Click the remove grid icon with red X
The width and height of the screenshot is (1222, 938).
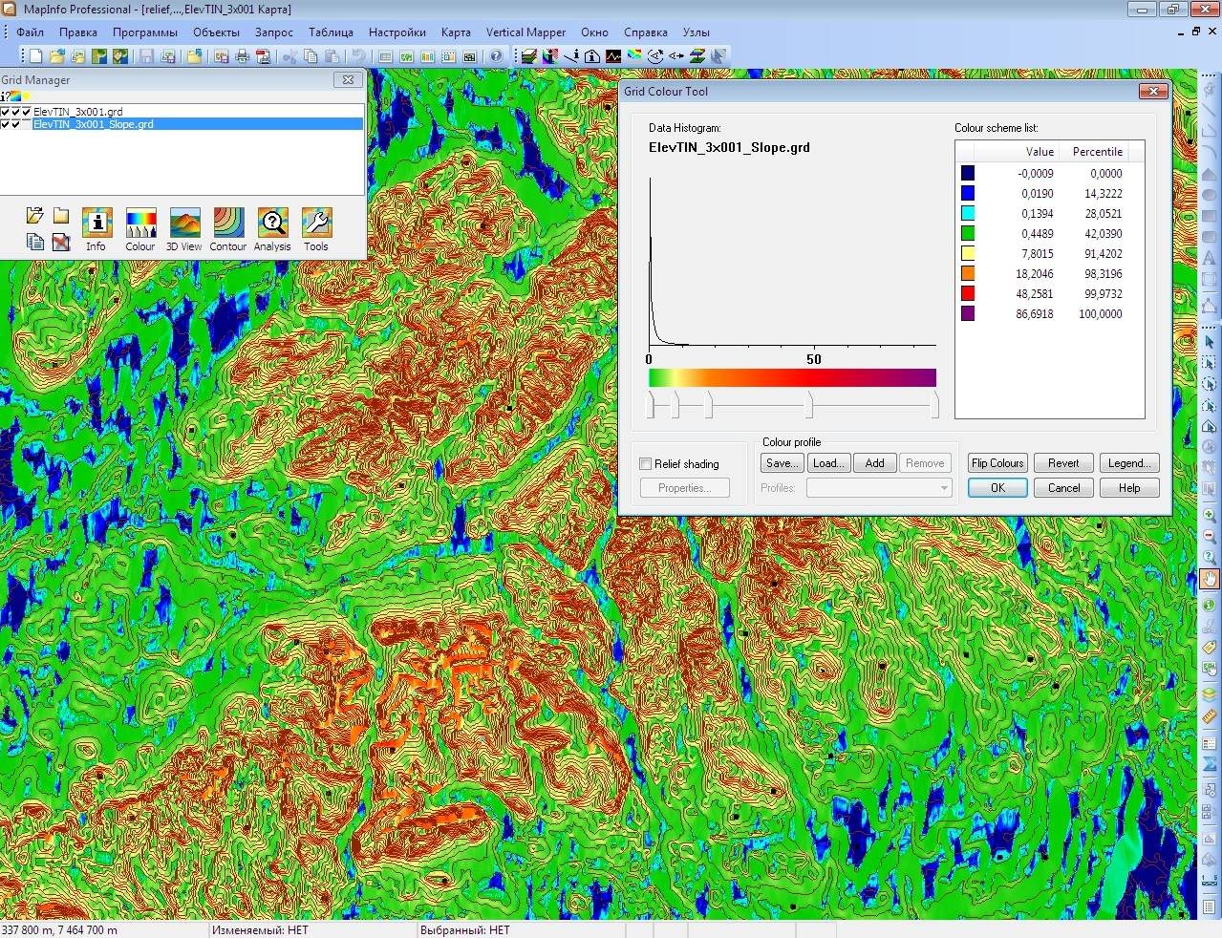tap(61, 243)
